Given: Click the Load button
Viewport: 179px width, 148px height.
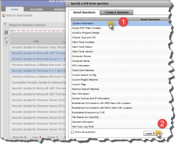Looking at the screenshot, I should click(150, 133).
